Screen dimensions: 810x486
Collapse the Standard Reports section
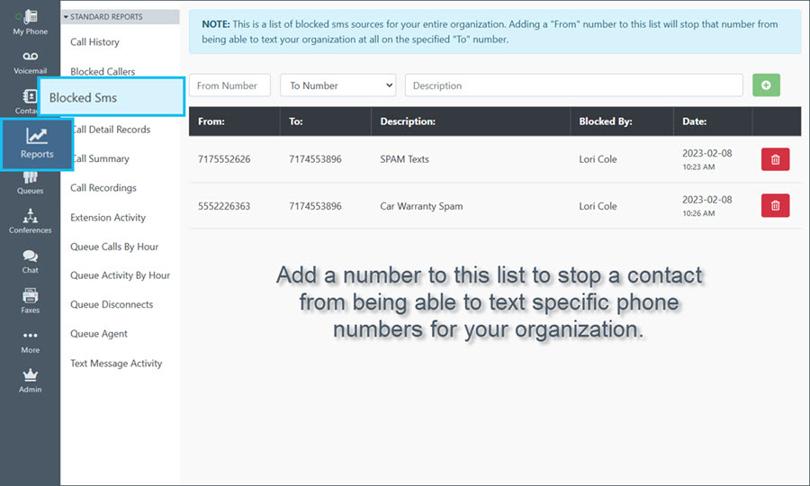pyautogui.click(x=66, y=16)
